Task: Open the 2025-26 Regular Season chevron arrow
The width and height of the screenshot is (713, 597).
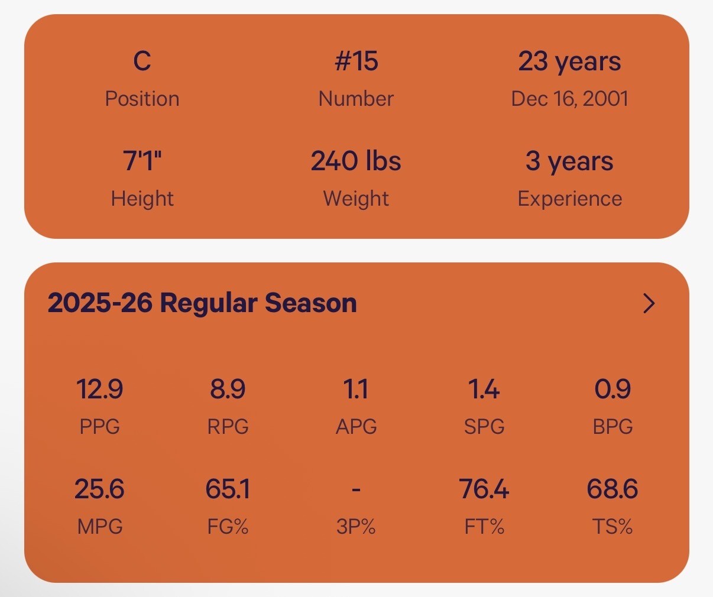Action: click(649, 303)
